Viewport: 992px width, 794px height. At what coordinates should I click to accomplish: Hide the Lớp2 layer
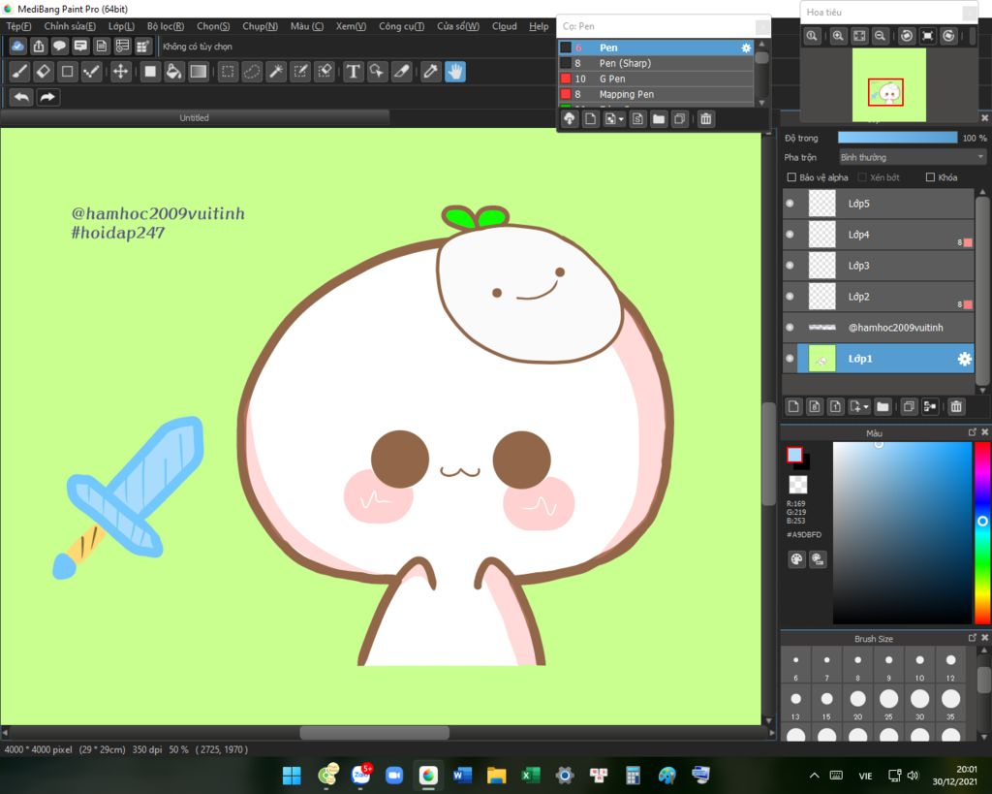(790, 297)
